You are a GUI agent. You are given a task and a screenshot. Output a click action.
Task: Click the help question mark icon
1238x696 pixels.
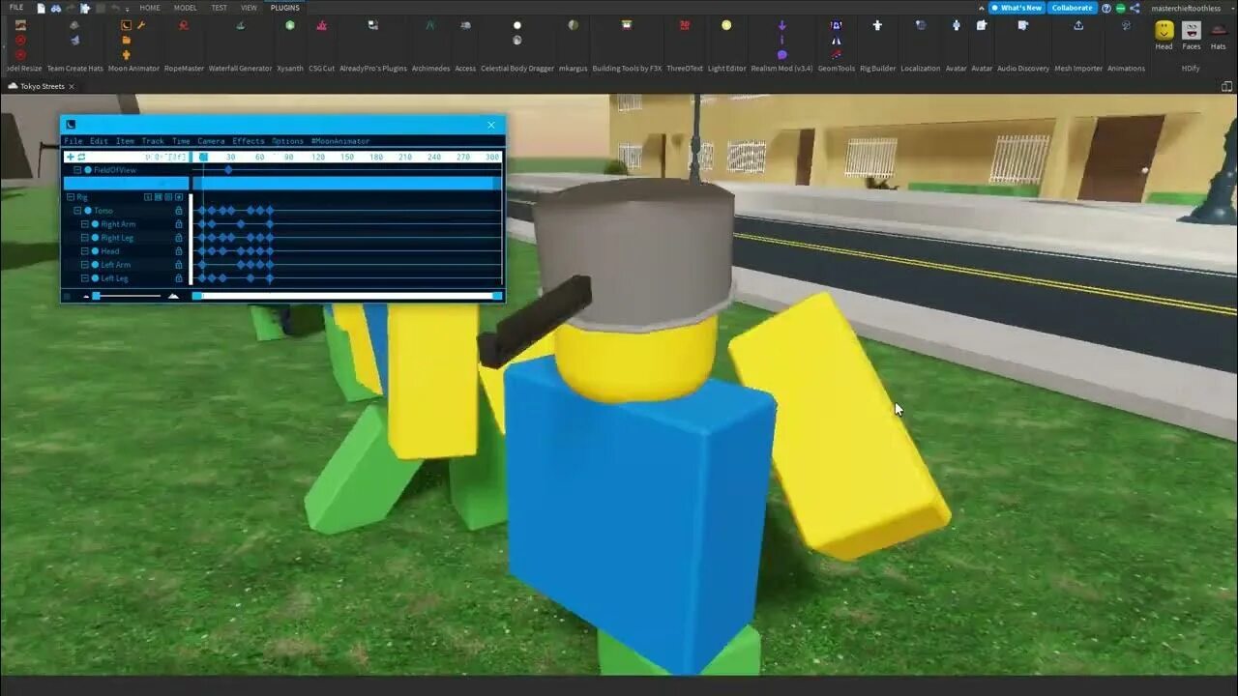coord(1106,8)
